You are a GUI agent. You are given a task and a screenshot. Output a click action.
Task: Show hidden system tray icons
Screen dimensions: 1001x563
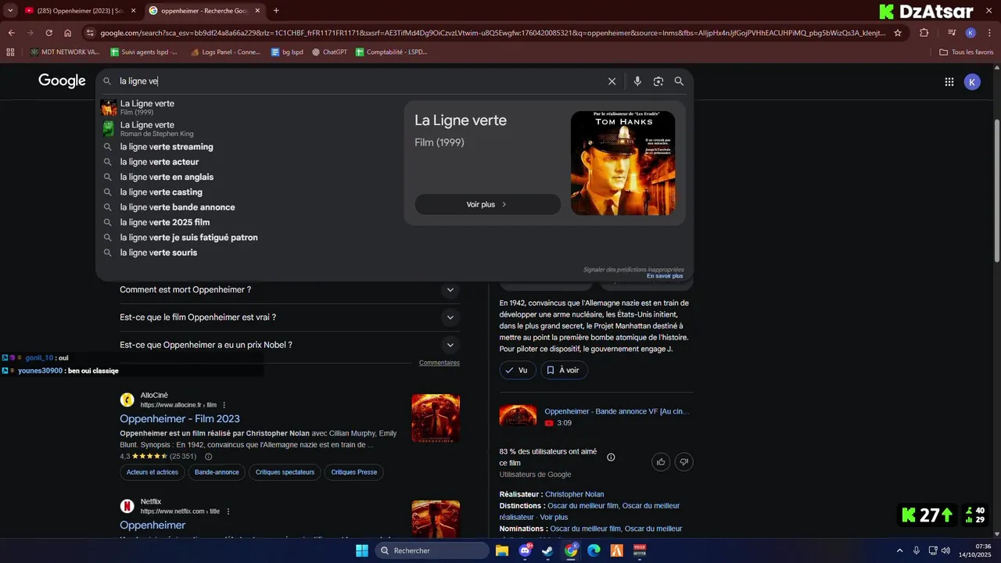point(899,550)
